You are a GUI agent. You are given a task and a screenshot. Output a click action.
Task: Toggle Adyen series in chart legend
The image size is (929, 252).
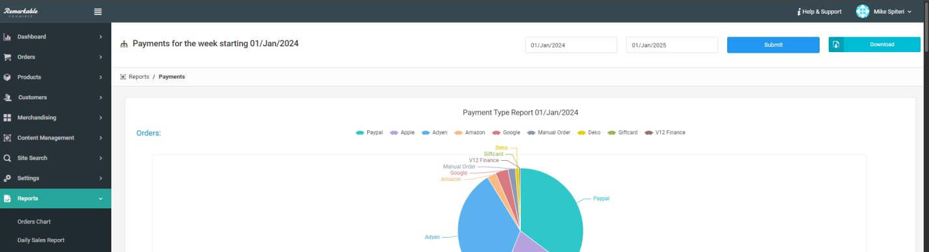(x=434, y=132)
